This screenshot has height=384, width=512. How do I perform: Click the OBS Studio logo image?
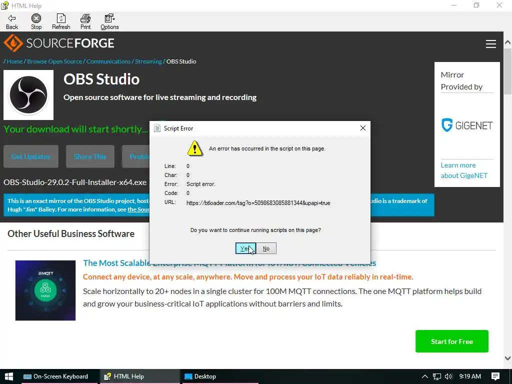tap(28, 94)
